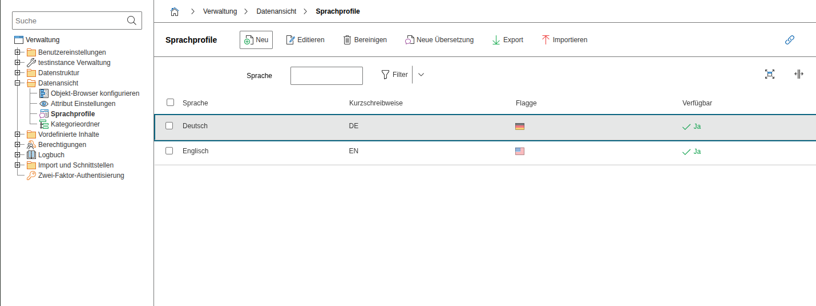This screenshot has width=816, height=306.
Task: Click the fullscreen view icon
Action: [770, 74]
